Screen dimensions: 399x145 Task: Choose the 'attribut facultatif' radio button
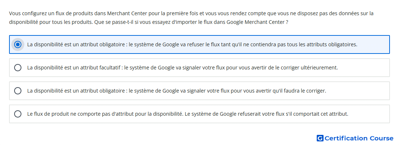[x=17, y=68]
